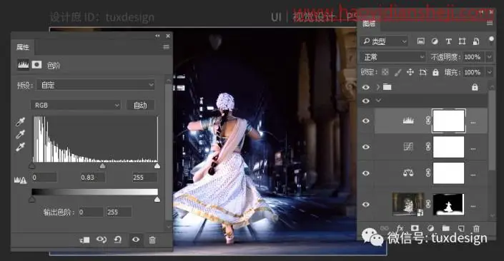504x261 pixels.
Task: Open layer filter 类型 dropdown
Action: click(x=384, y=41)
